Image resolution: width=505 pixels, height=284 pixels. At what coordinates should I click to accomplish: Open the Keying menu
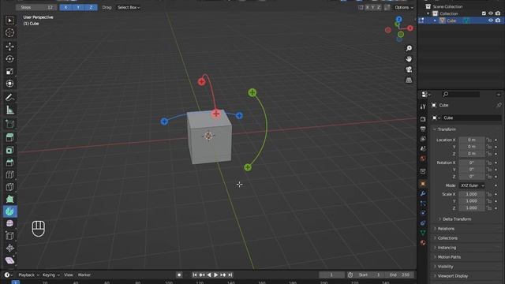50,275
